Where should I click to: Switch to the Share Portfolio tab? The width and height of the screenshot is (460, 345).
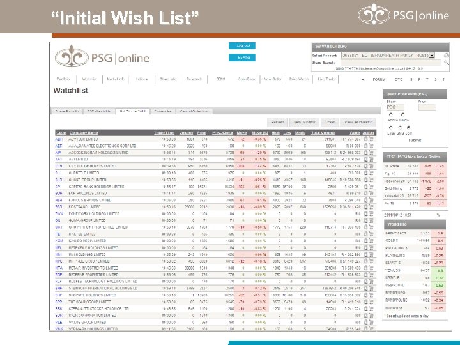pos(67,111)
